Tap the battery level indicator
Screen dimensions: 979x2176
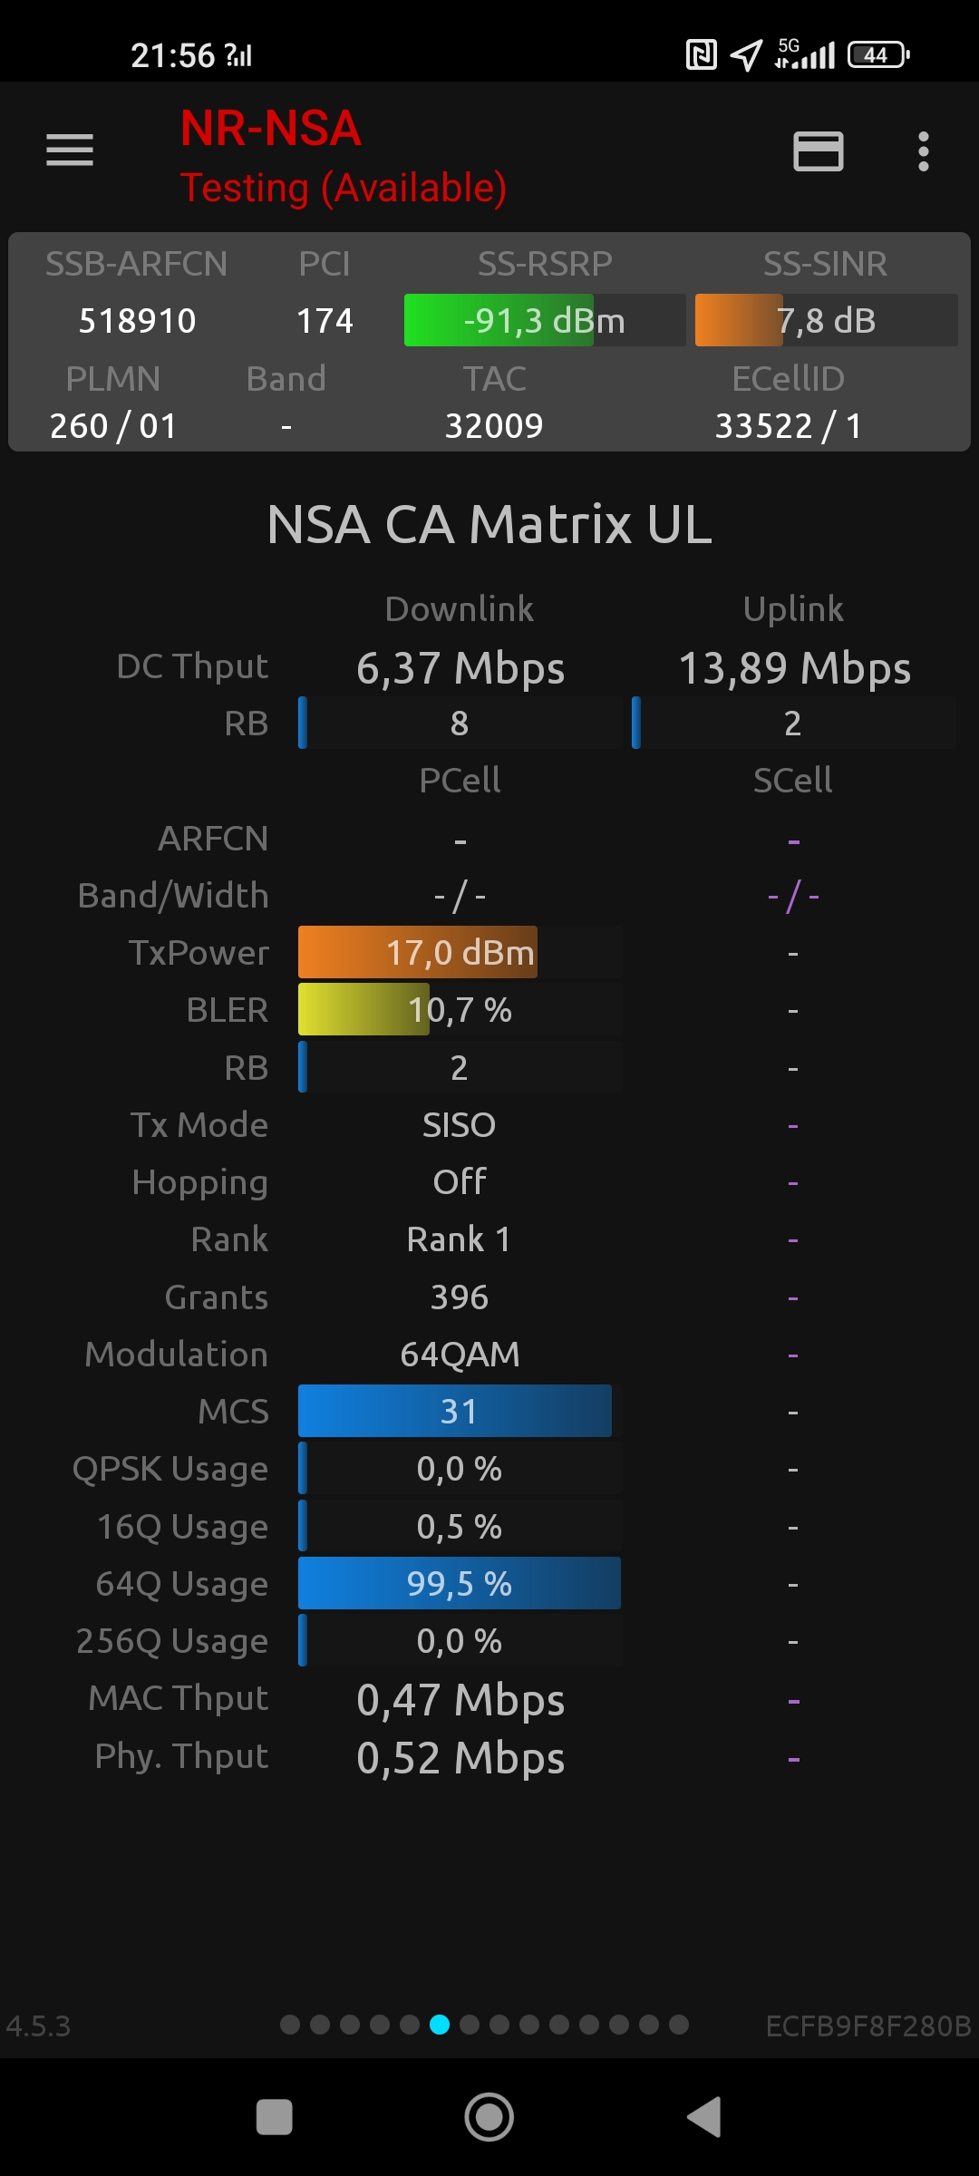click(x=877, y=55)
